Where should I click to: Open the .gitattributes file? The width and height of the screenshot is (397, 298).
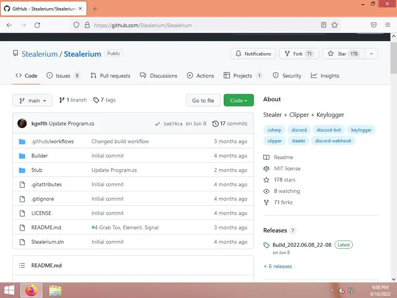(x=47, y=184)
